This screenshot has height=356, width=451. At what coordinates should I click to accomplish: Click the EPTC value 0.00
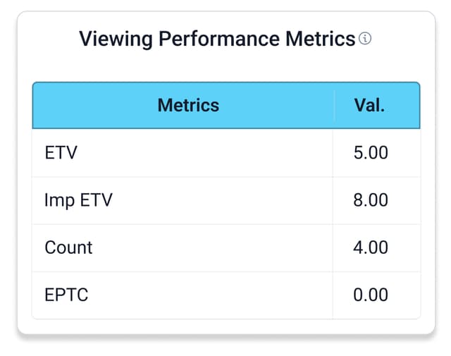(370, 295)
